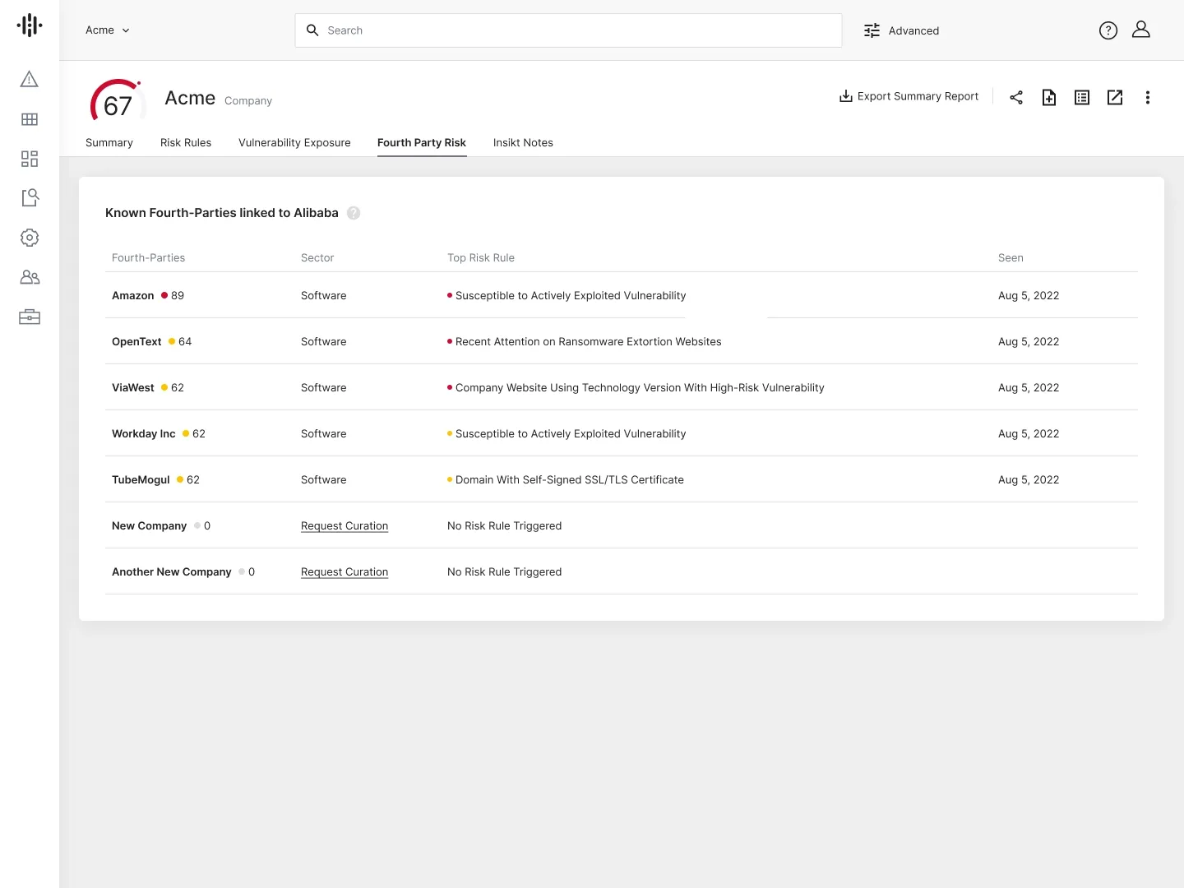Click the share icon

(1016, 97)
